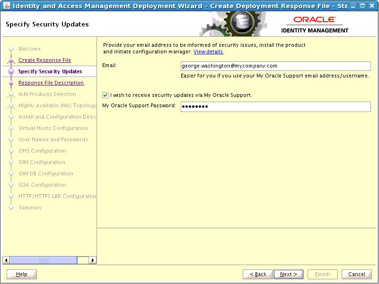Select User Names and Passwords step
The width and height of the screenshot is (379, 284).
coord(53,139)
